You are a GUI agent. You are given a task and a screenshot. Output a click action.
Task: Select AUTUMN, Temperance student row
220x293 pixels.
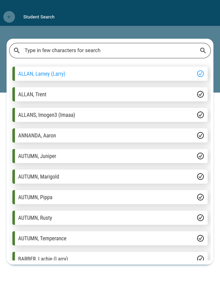click(110, 238)
